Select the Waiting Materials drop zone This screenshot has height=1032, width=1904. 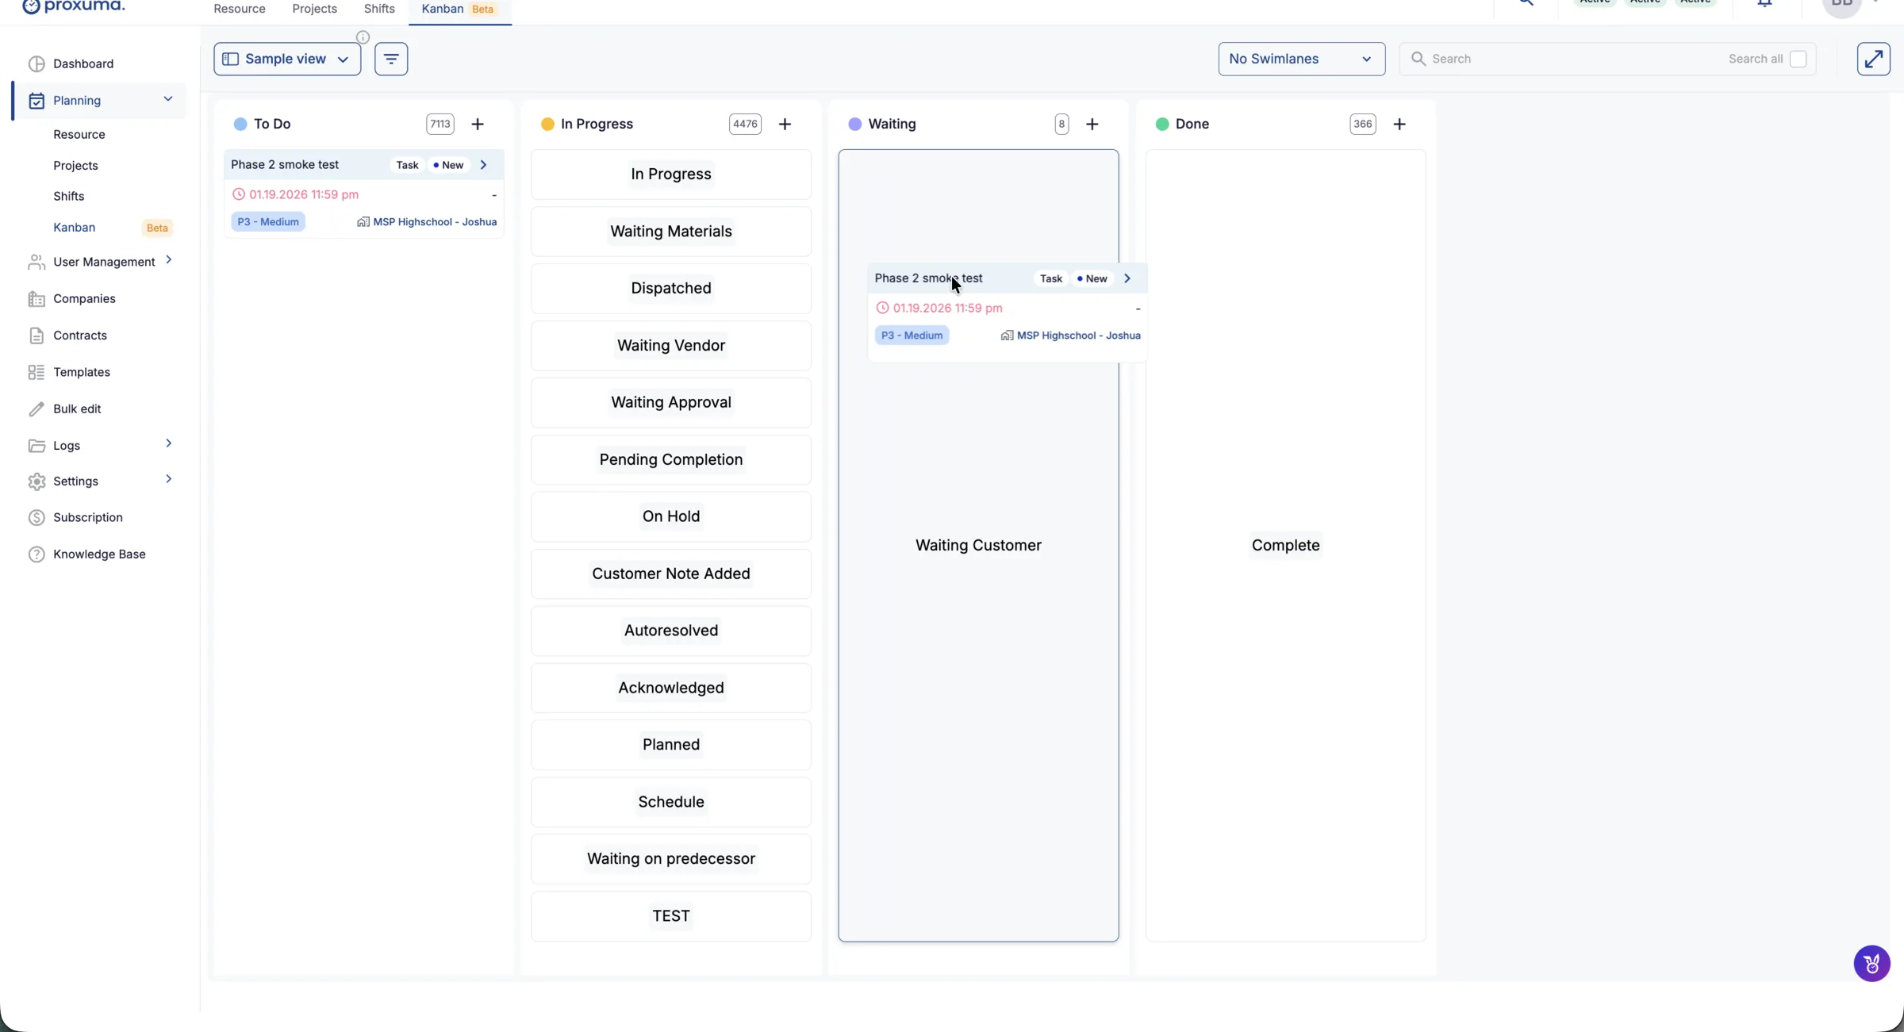(x=671, y=232)
